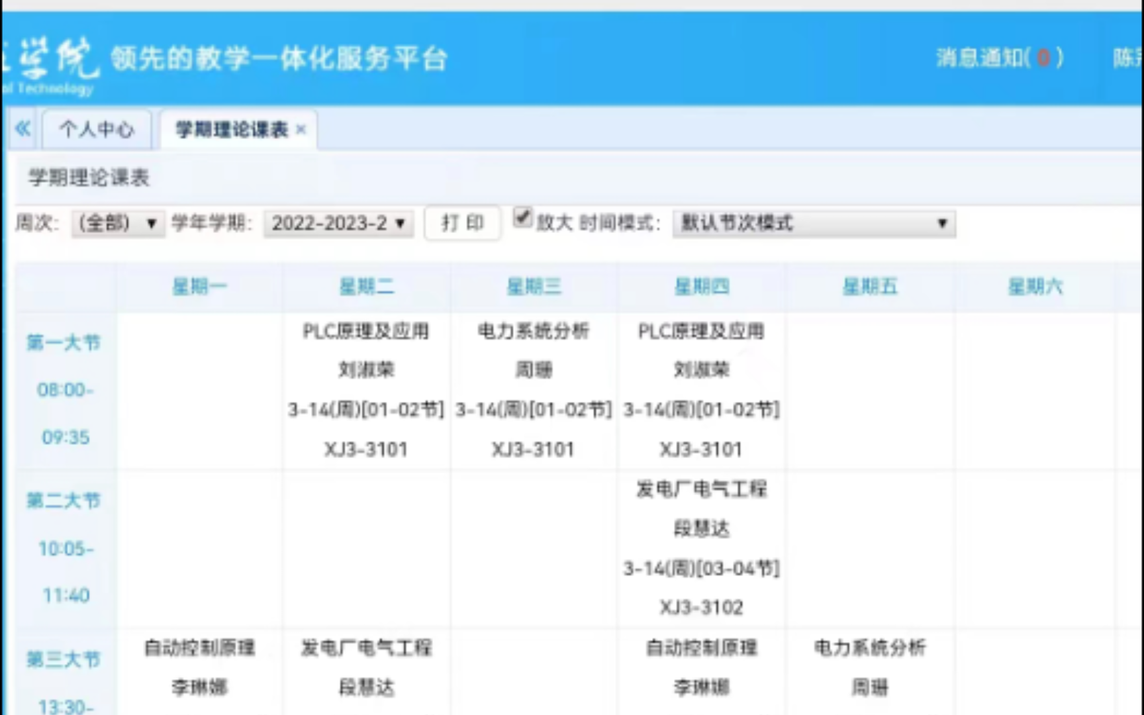Viewport: 1144px width, 715px height.
Task: Select the 学期理论课表 tab
Action: [232, 129]
